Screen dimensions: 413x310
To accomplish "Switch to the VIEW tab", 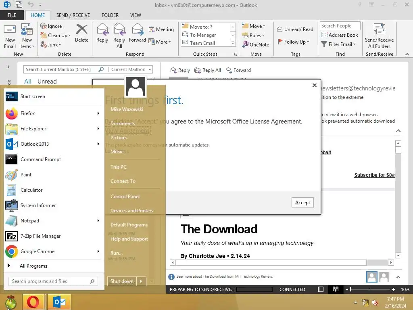I will coord(136,15).
